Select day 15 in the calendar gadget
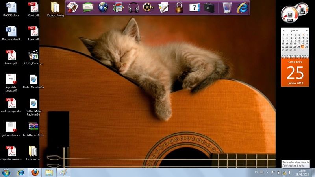Image resolution: width=315 pixels, height=177 pixels. click(291, 44)
